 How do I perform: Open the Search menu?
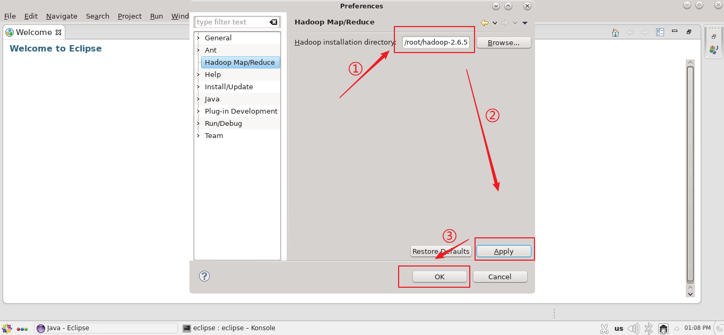coord(98,16)
